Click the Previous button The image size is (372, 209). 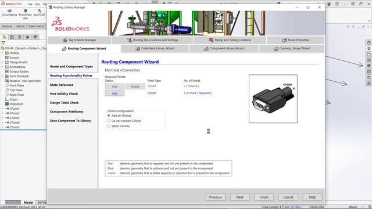pos(216,197)
